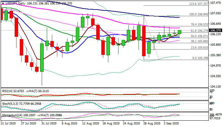Click the 104.130 price scale value

pyautogui.click(x=215, y=87)
